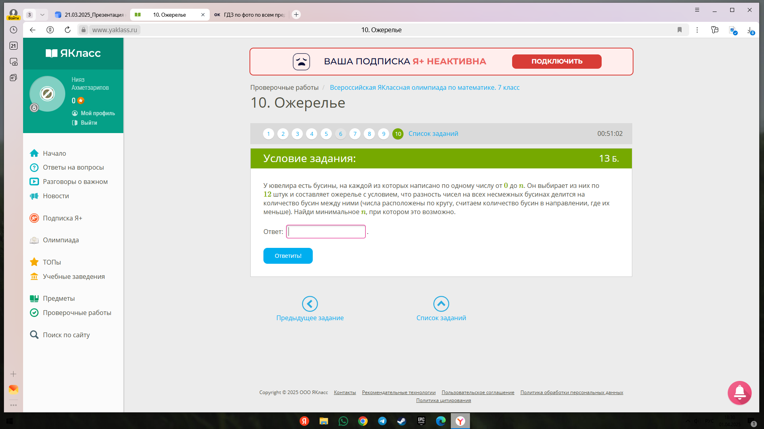Image resolution: width=764 pixels, height=429 pixels.
Task: Focus the Ответ input field
Action: click(x=326, y=232)
